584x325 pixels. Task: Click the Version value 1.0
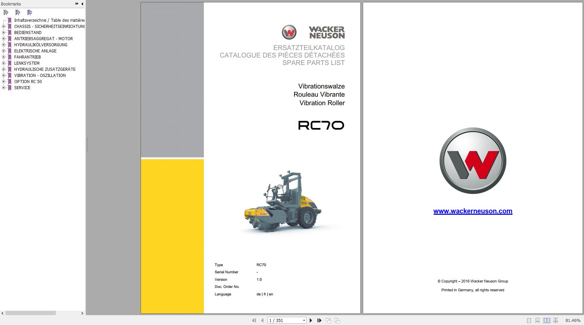[259, 279]
